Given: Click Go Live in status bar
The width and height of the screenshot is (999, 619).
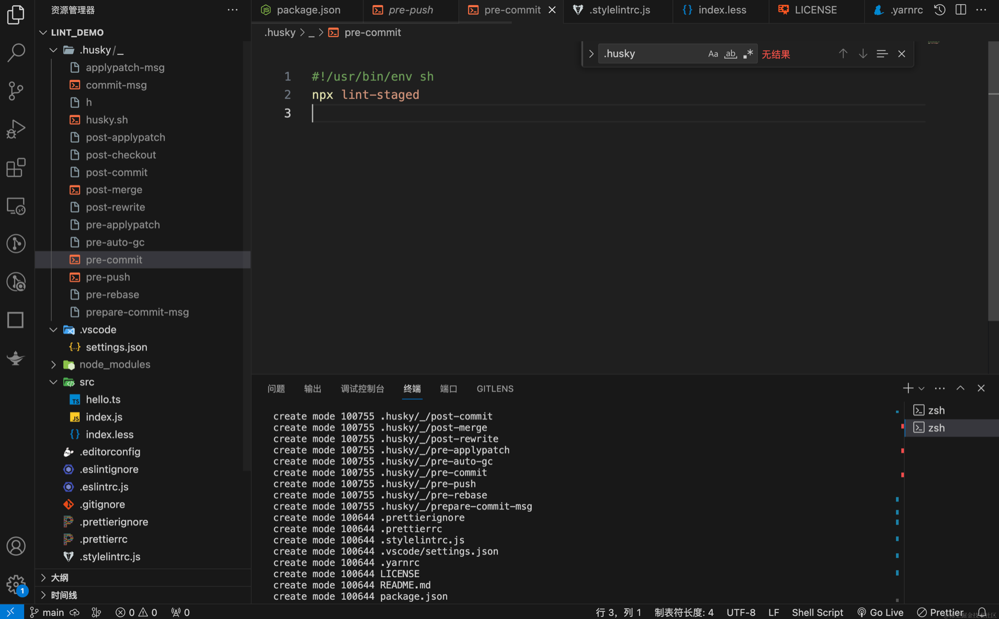Looking at the screenshot, I should click(880, 612).
